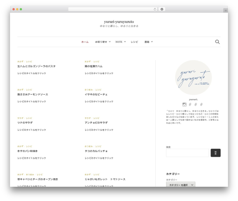
Task: Open recipe タコのカルパッチョ
Action: coord(96,151)
